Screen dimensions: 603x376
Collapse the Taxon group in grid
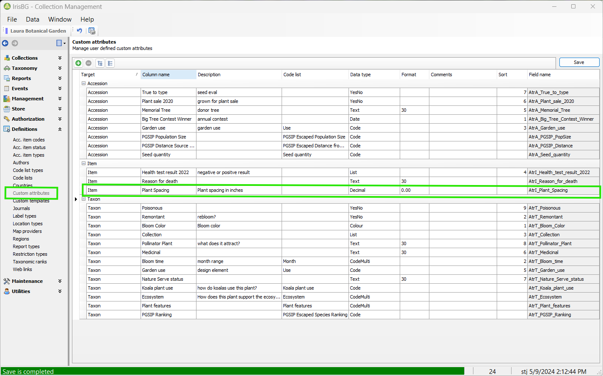coord(83,199)
